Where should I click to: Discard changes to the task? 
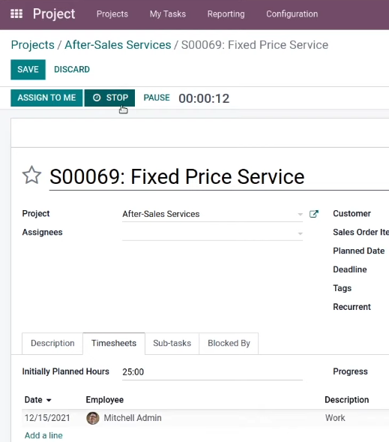(x=72, y=69)
